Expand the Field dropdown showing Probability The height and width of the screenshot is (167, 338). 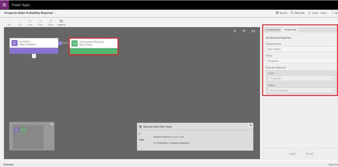302,79
